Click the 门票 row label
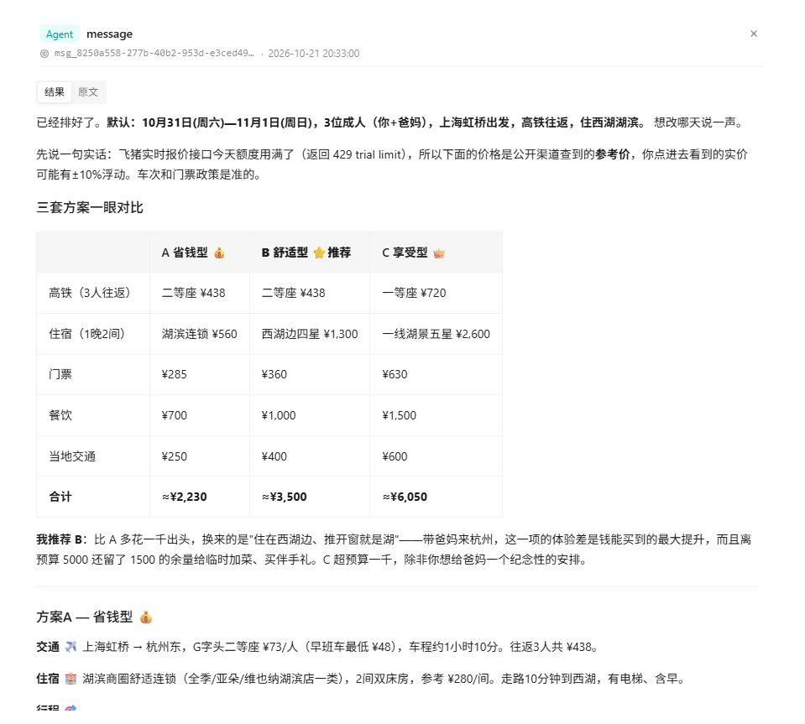 pos(93,374)
